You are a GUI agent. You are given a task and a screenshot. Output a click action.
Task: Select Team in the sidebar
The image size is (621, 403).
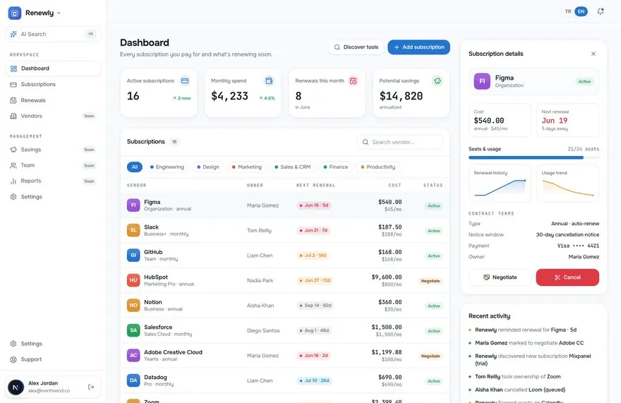pos(53,165)
